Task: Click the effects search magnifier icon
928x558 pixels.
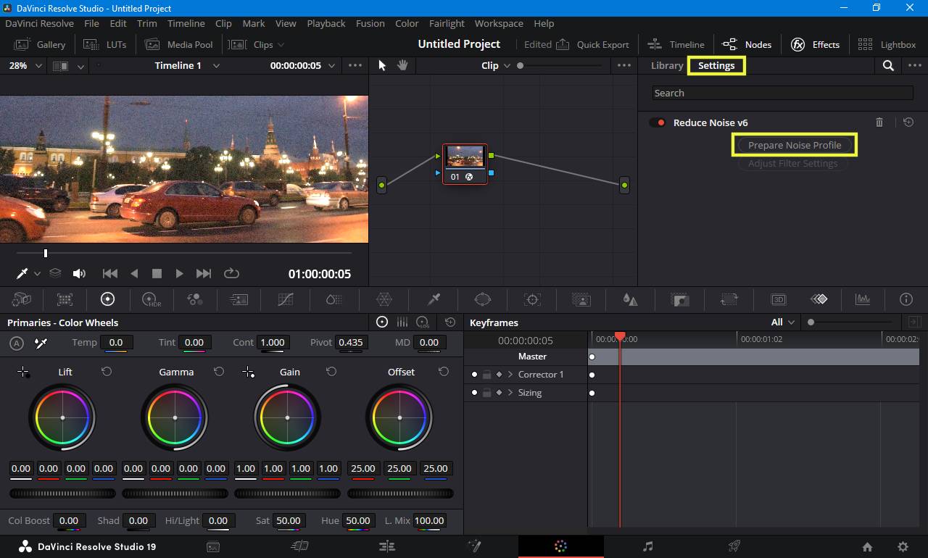Action: (x=888, y=65)
